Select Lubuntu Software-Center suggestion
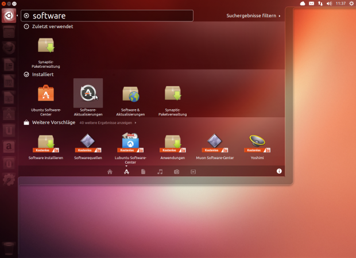Image resolution: width=356 pixels, height=258 pixels. 130,148
